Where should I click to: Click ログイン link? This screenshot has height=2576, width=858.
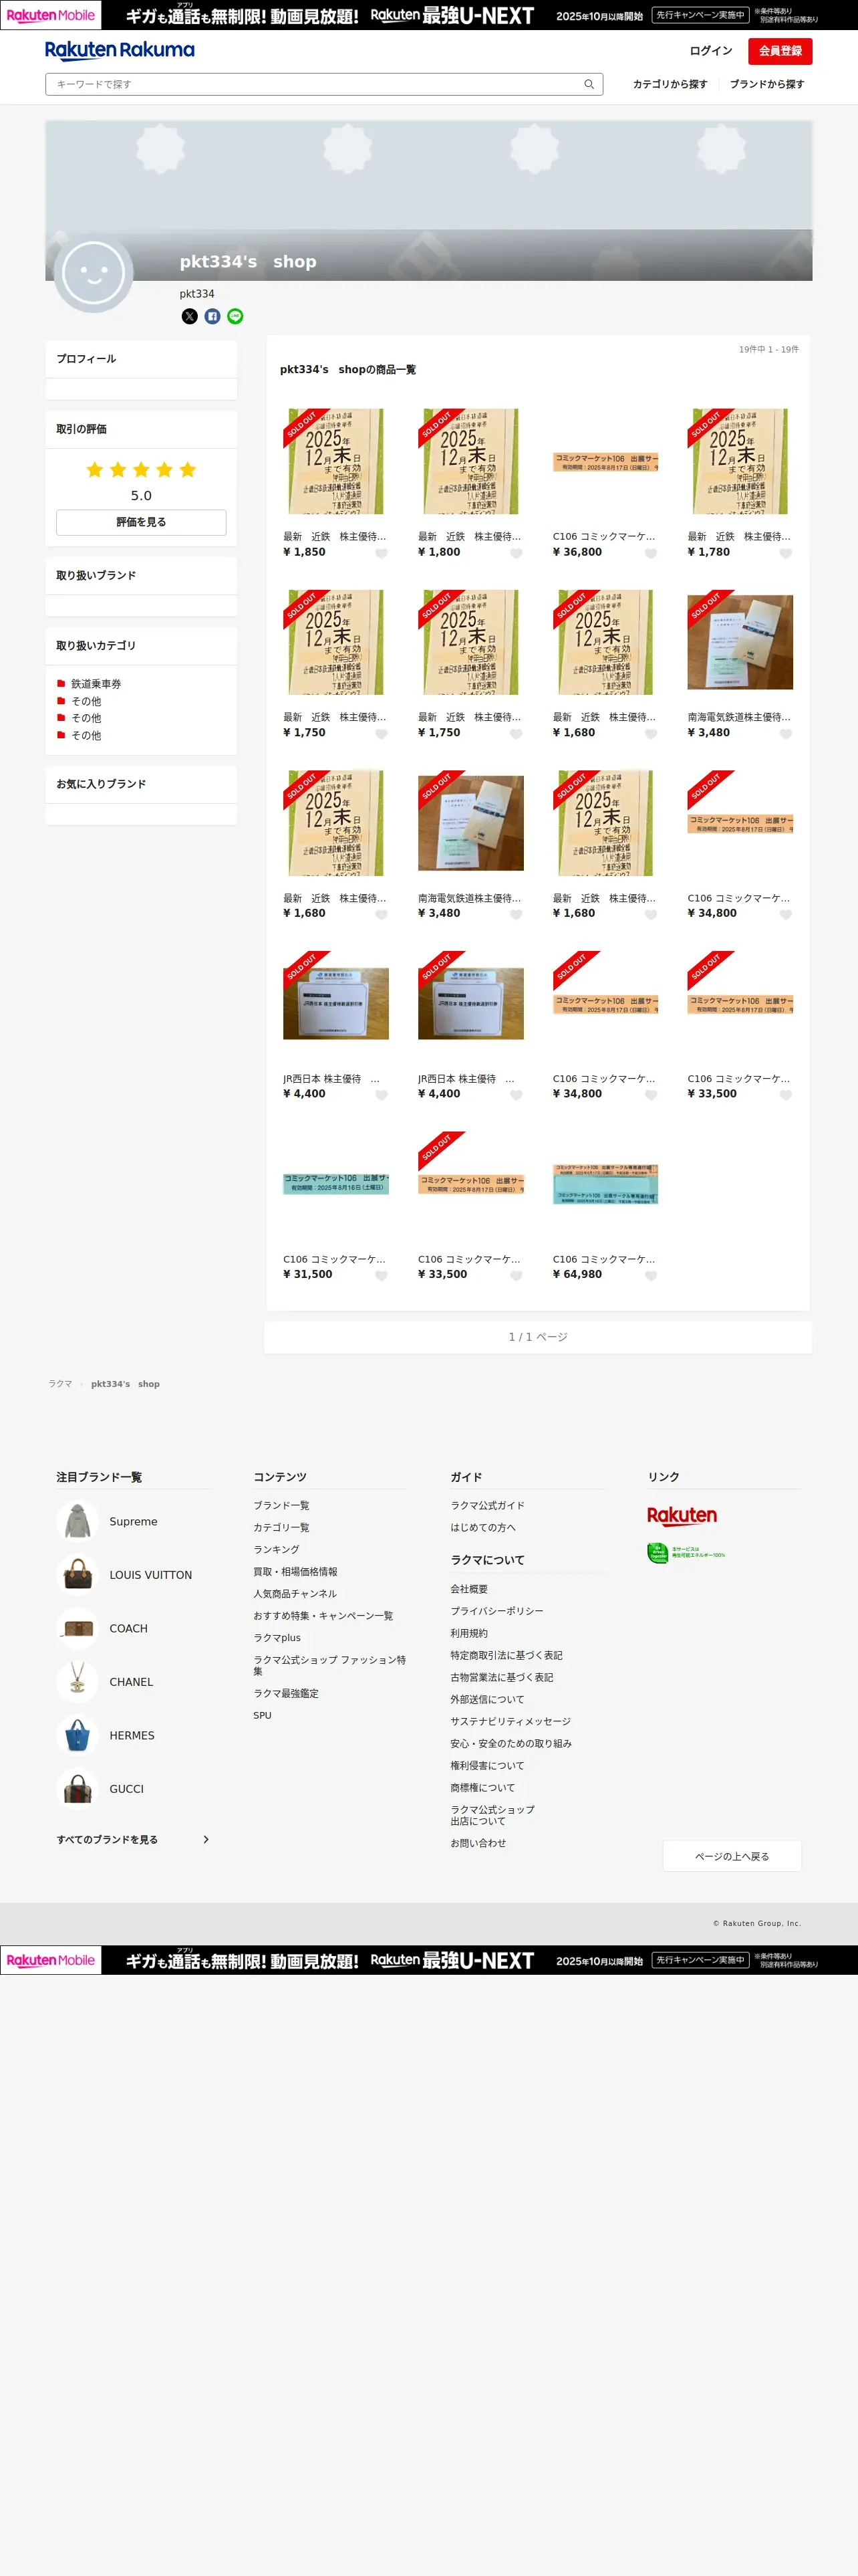pyautogui.click(x=711, y=51)
